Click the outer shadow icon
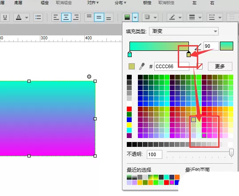 coord(147,17)
